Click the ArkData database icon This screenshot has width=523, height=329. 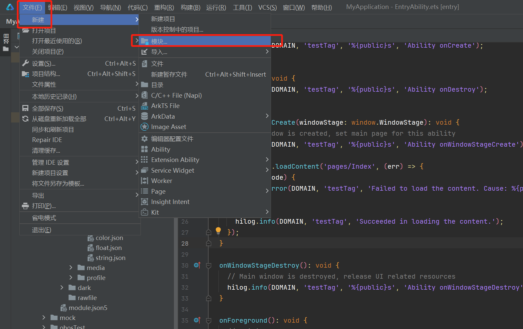coord(145,116)
